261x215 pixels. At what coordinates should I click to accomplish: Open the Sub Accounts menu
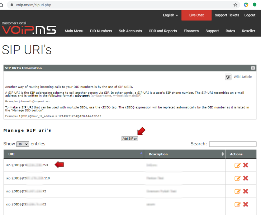pos(130,31)
